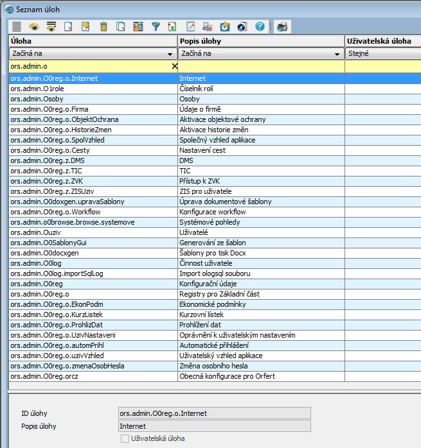Click the eye view-record icon

pyautogui.click(x=34, y=27)
